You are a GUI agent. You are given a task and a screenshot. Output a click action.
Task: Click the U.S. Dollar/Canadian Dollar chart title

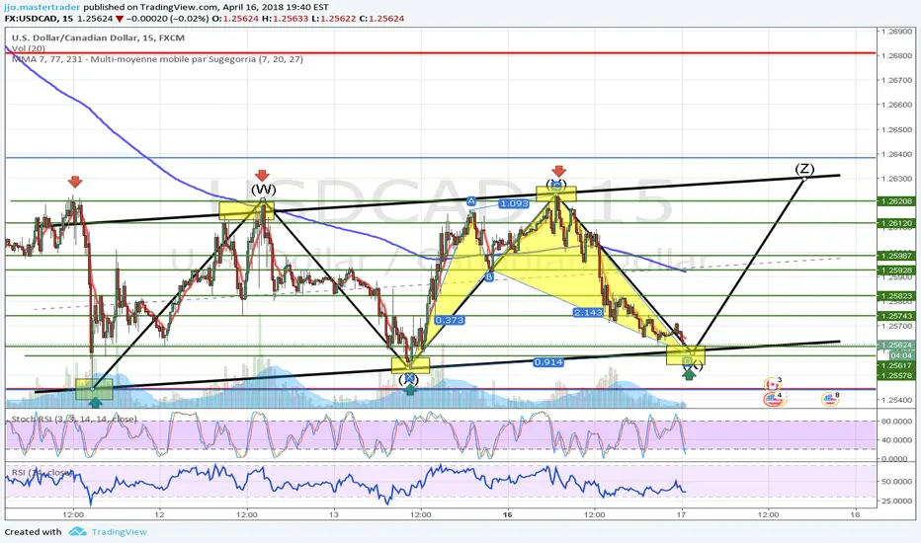click(x=98, y=38)
